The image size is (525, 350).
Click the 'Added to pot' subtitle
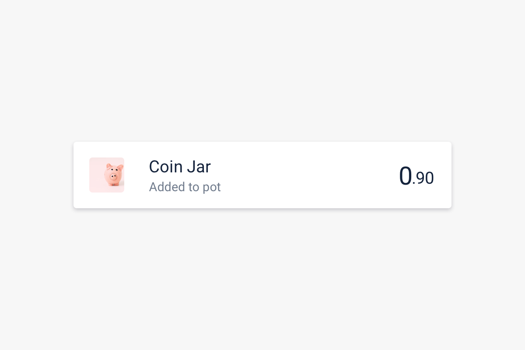pyautogui.click(x=185, y=187)
